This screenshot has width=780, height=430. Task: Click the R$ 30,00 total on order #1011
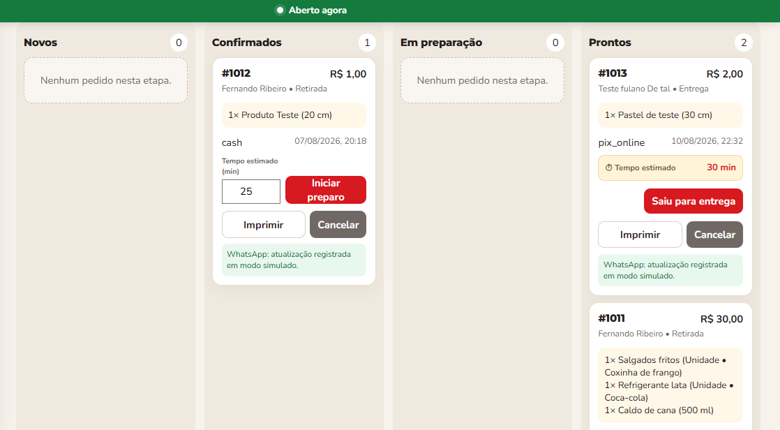tap(722, 319)
